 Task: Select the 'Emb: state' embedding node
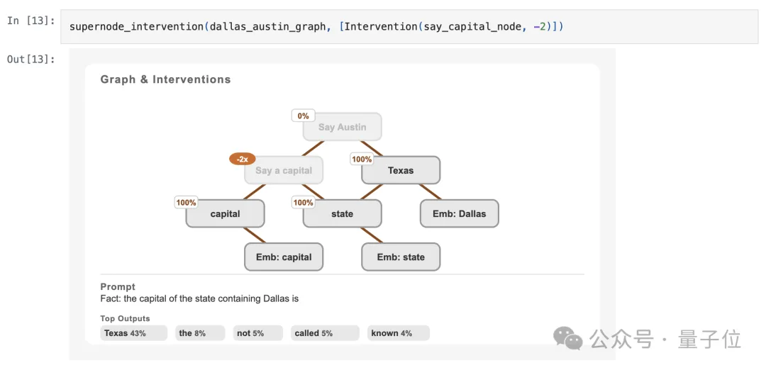click(401, 257)
